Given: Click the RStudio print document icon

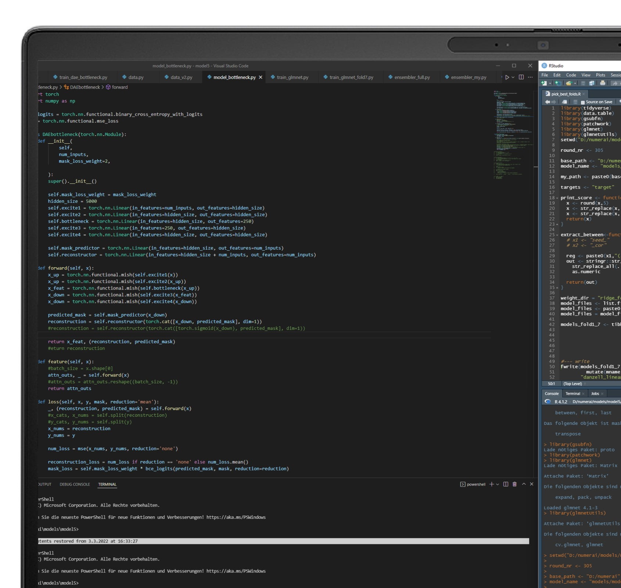Looking at the screenshot, I should [603, 83].
